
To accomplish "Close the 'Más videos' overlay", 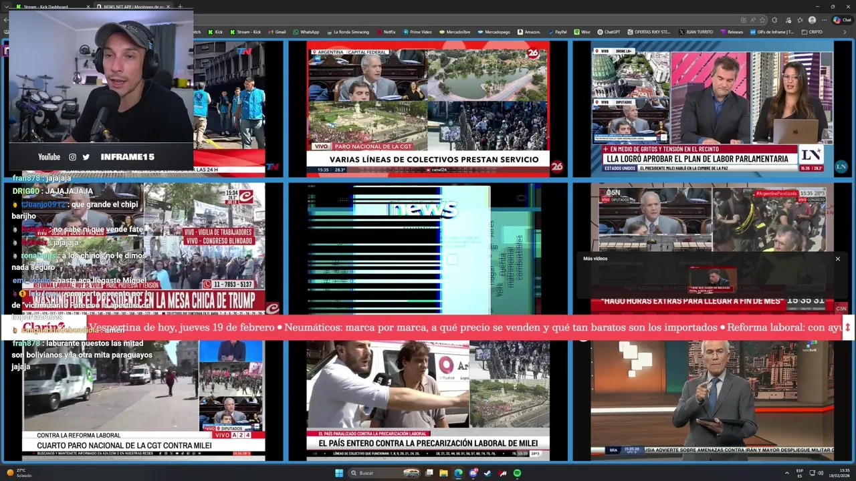I will click(x=837, y=259).
